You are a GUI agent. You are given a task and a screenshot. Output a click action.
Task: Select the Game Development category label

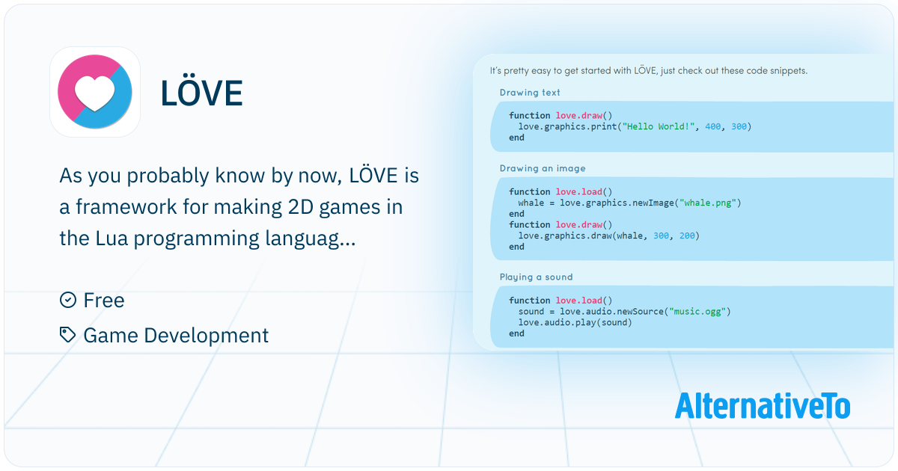(x=176, y=335)
